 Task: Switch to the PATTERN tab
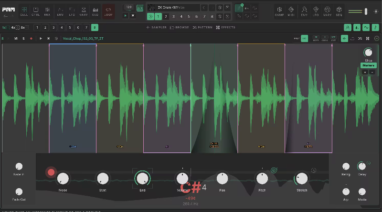pyautogui.click(x=202, y=28)
